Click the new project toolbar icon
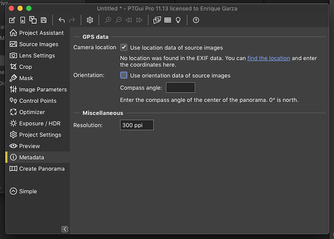 (12, 20)
